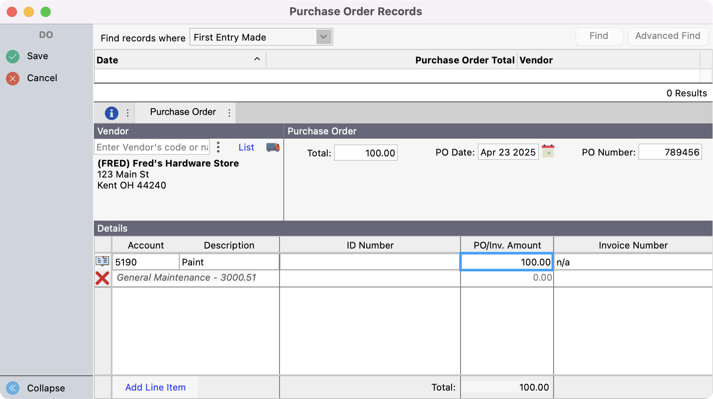The width and height of the screenshot is (713, 399).
Task: Open the PO Date calendar picker
Action: click(548, 151)
